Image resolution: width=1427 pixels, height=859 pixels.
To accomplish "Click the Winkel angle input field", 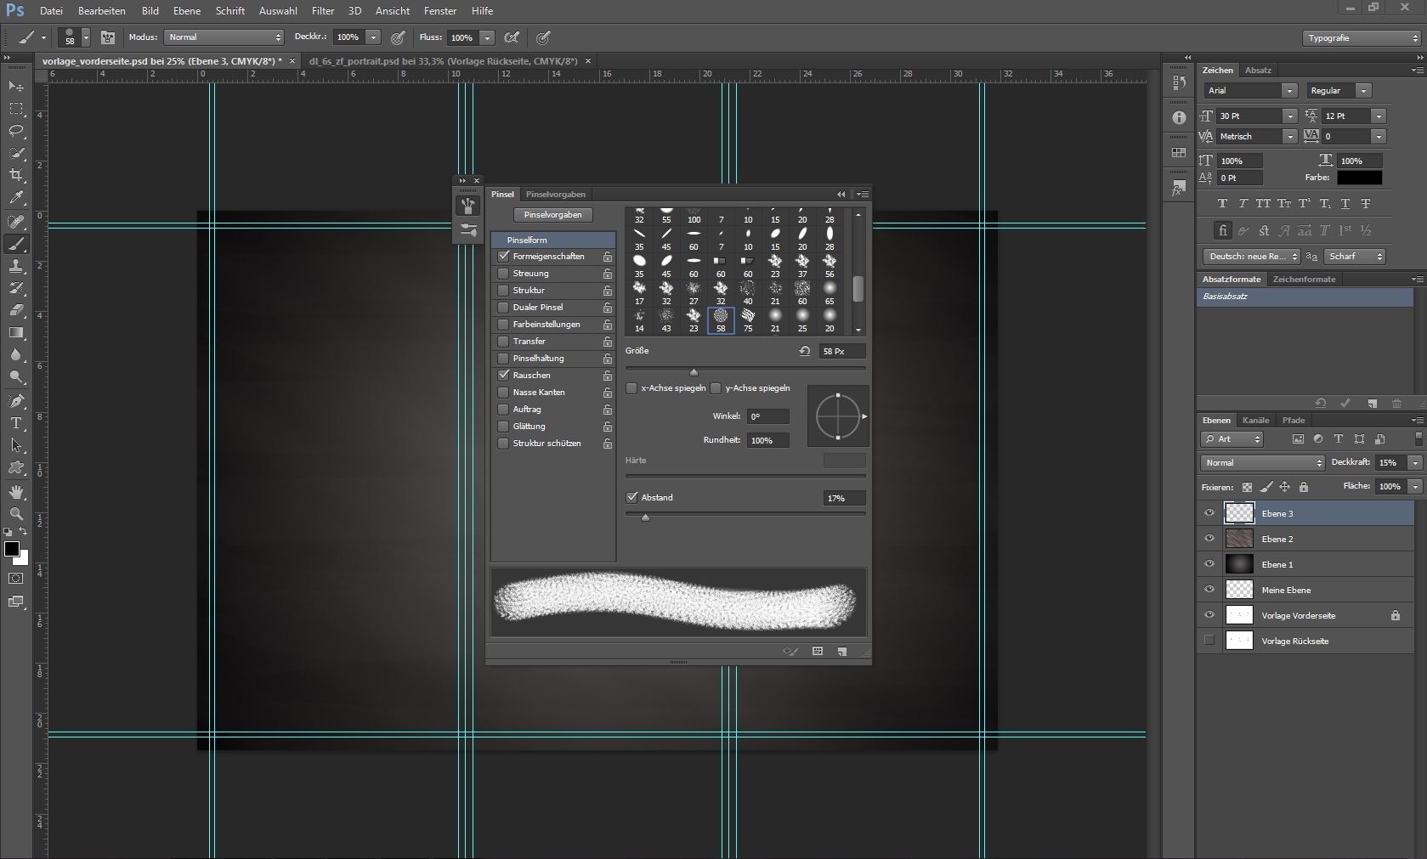I will click(x=767, y=416).
